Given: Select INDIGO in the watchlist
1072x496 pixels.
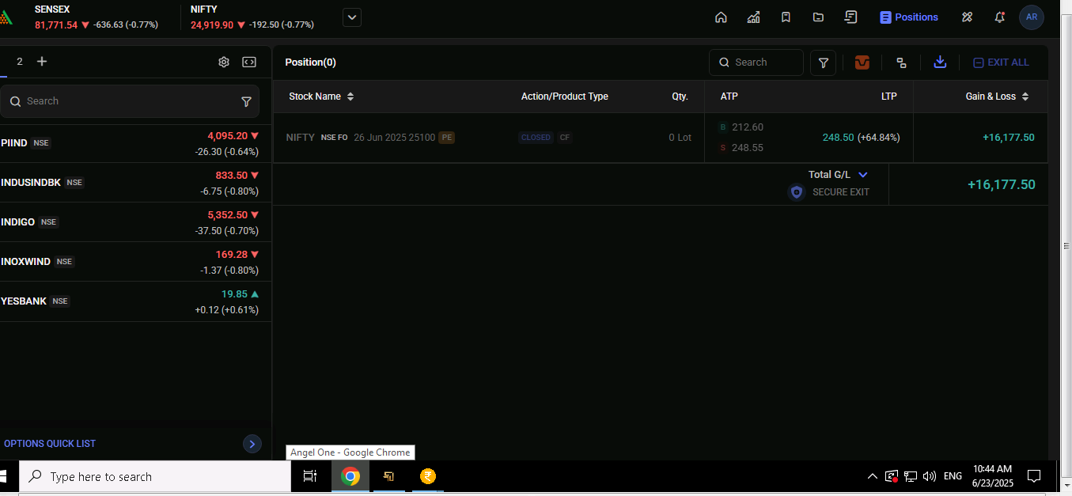Looking at the screenshot, I should point(135,222).
